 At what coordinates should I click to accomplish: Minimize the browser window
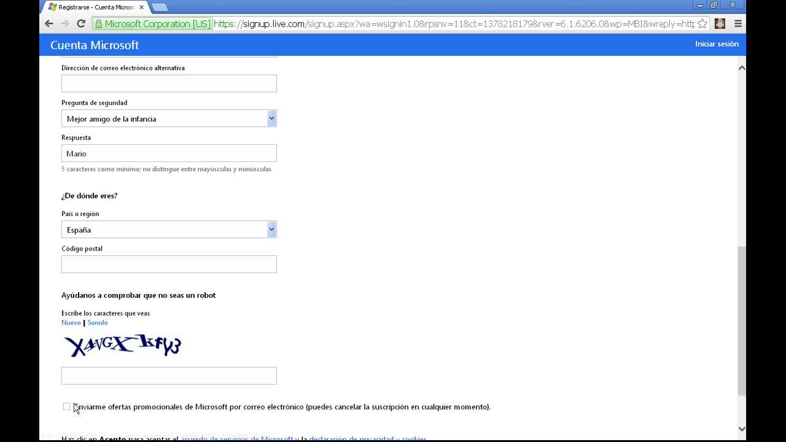coord(700,5)
